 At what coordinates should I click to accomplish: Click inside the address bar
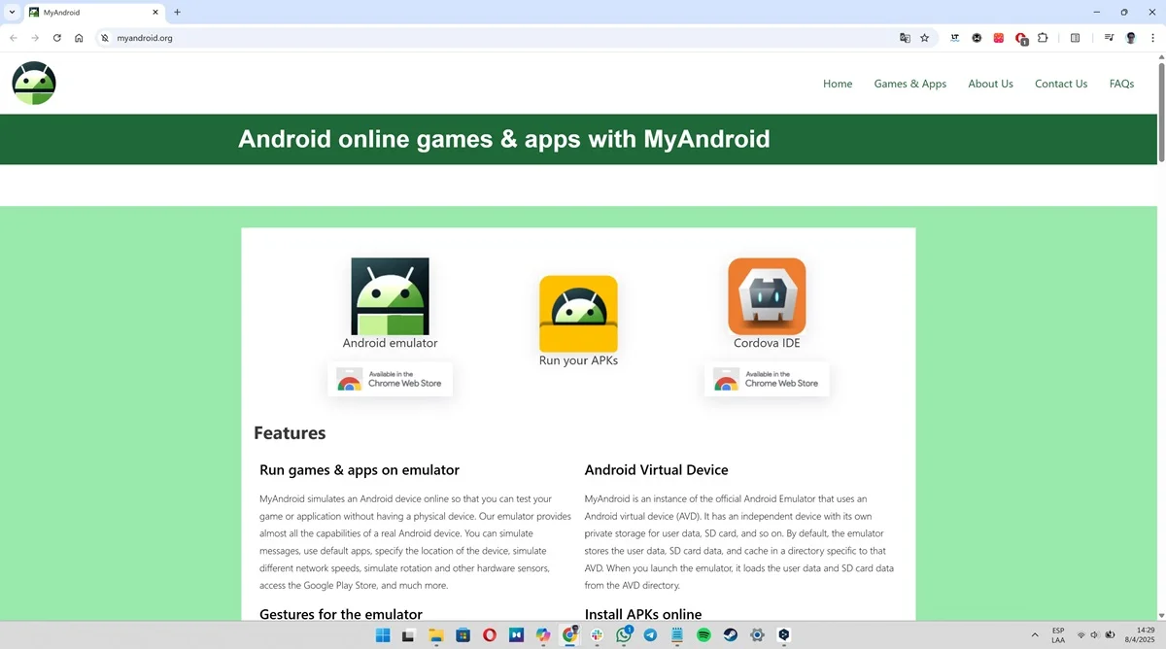(x=291, y=38)
